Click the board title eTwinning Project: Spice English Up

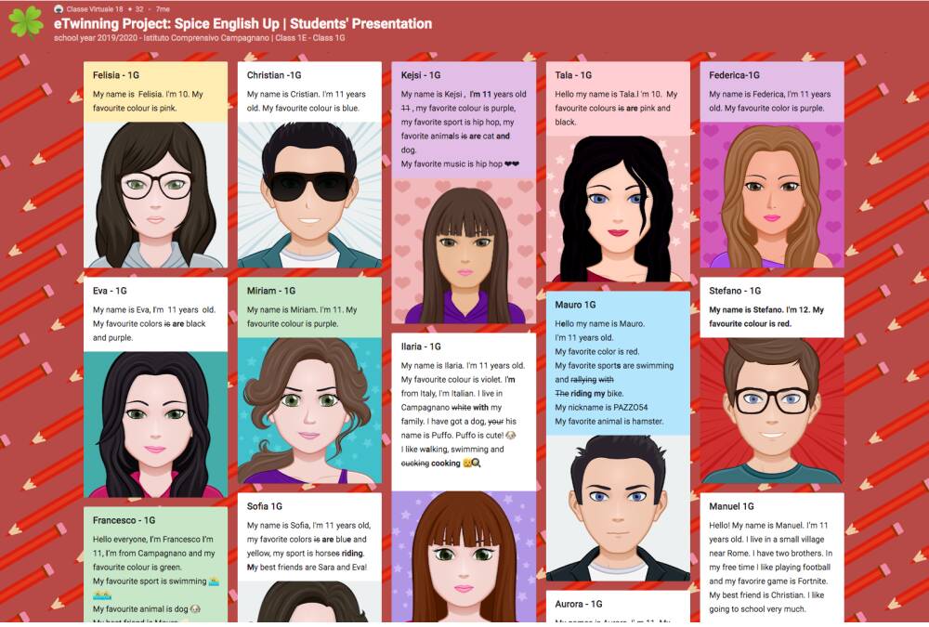242,24
